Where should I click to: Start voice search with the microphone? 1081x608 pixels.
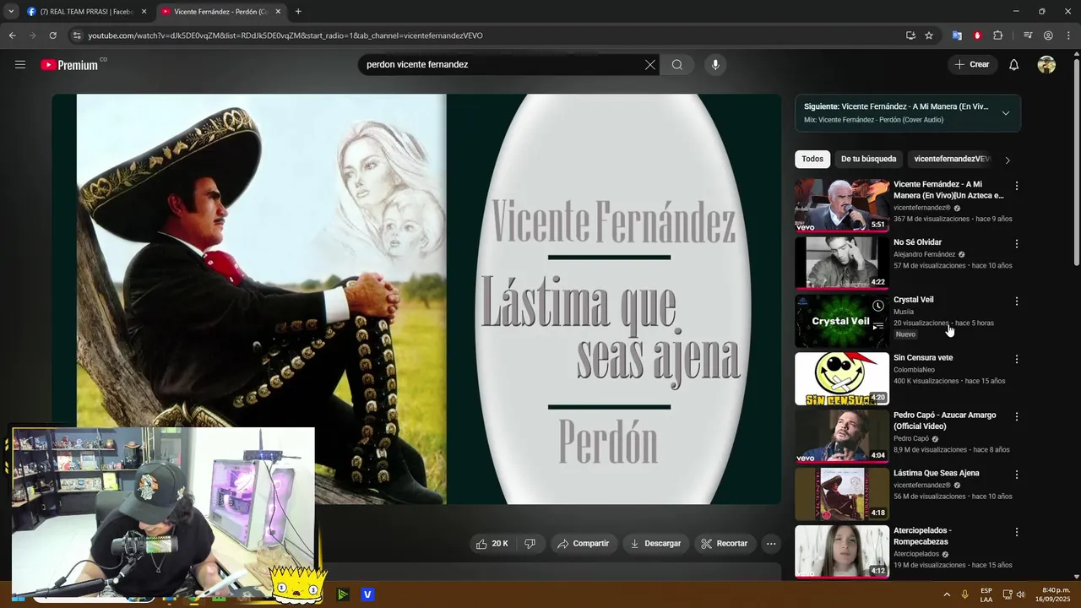715,65
